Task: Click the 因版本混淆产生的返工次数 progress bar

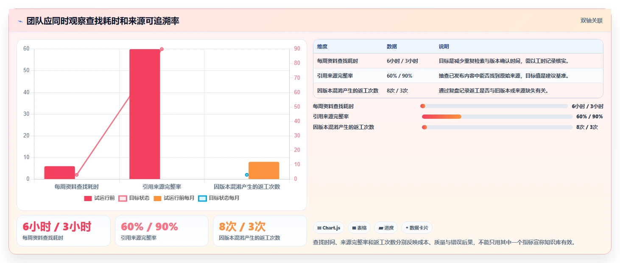Action: [497, 127]
